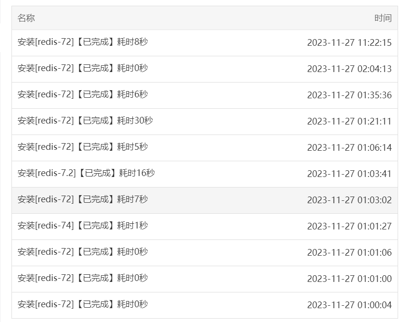Screen dimensions: 400x322
Task: Click the timestamp 2023-11-27 01:01:27
Action: [349, 227]
